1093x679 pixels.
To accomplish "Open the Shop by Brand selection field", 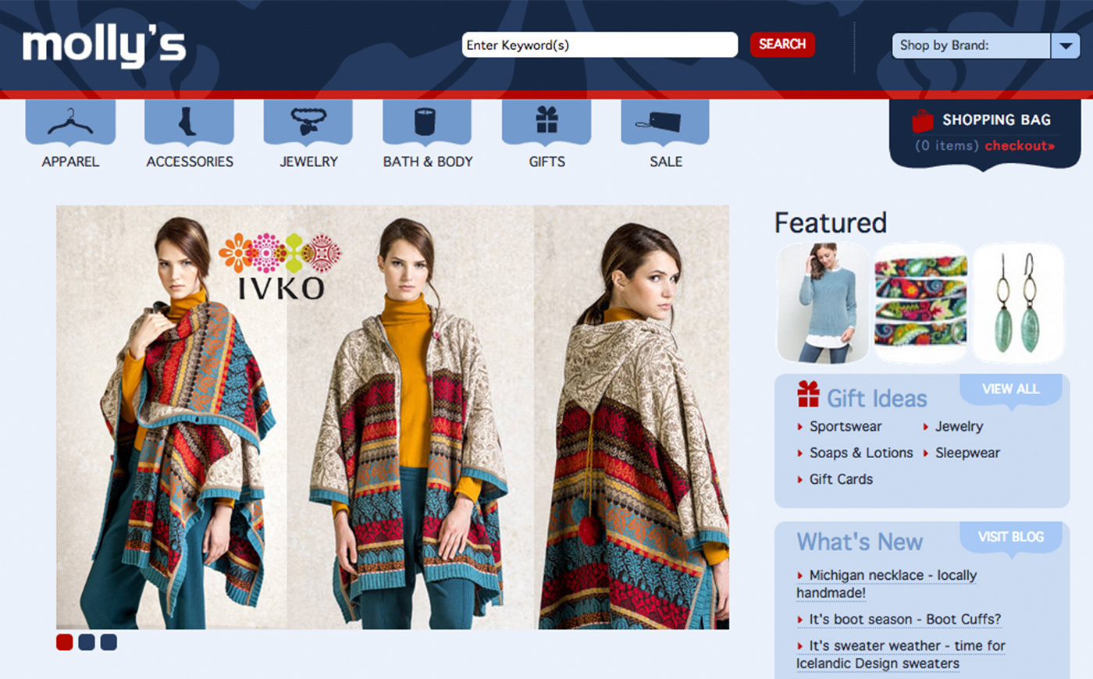I will click(x=970, y=46).
